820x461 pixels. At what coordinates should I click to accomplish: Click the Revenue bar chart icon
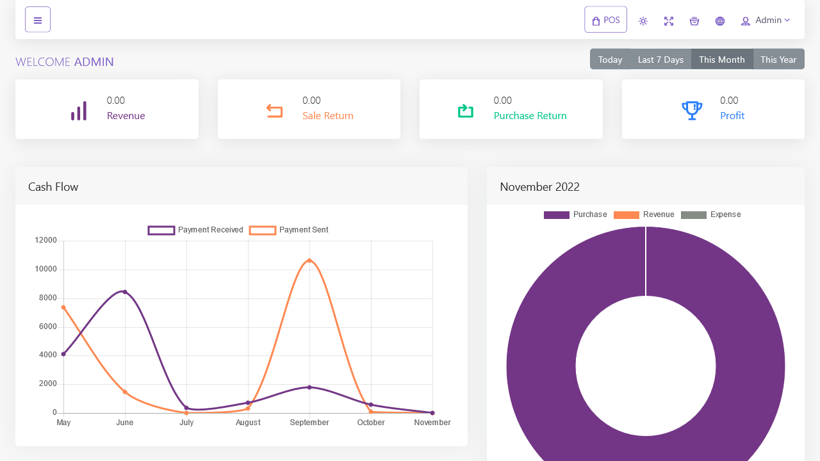[79, 111]
